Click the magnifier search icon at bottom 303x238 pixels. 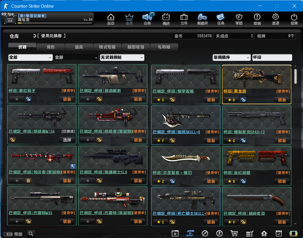(31, 234)
